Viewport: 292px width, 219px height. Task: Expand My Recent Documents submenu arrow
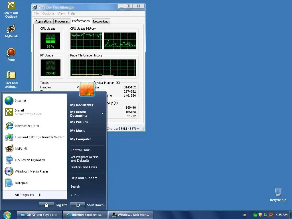pyautogui.click(x=102, y=113)
